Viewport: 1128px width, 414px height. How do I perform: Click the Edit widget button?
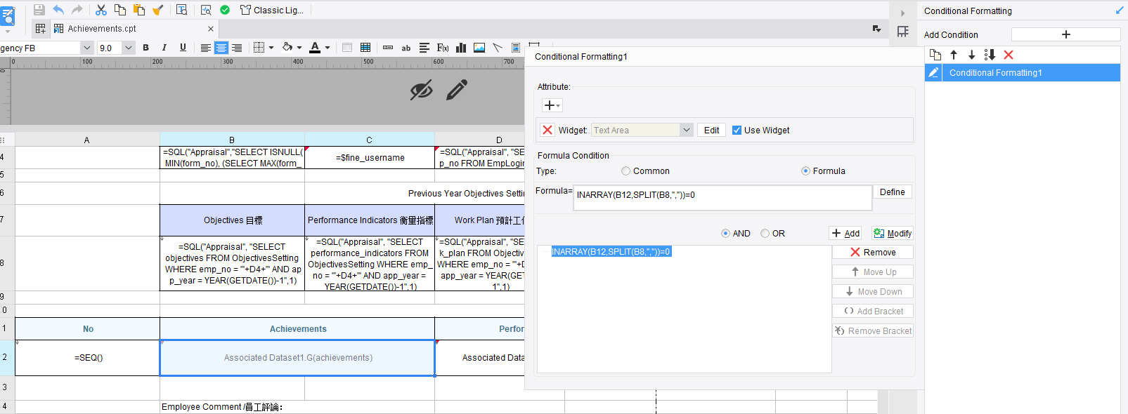click(711, 130)
